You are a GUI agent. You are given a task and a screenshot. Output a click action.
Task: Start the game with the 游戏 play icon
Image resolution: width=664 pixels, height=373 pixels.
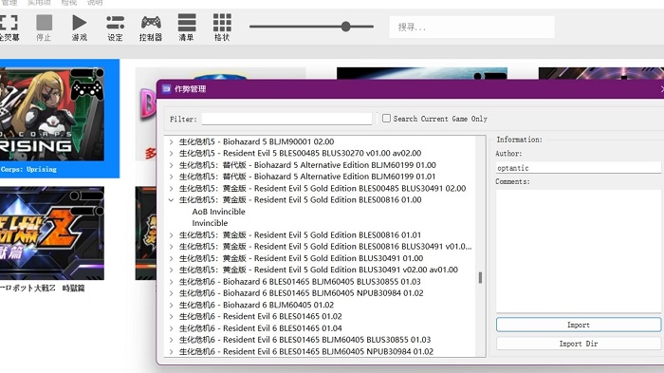79,23
